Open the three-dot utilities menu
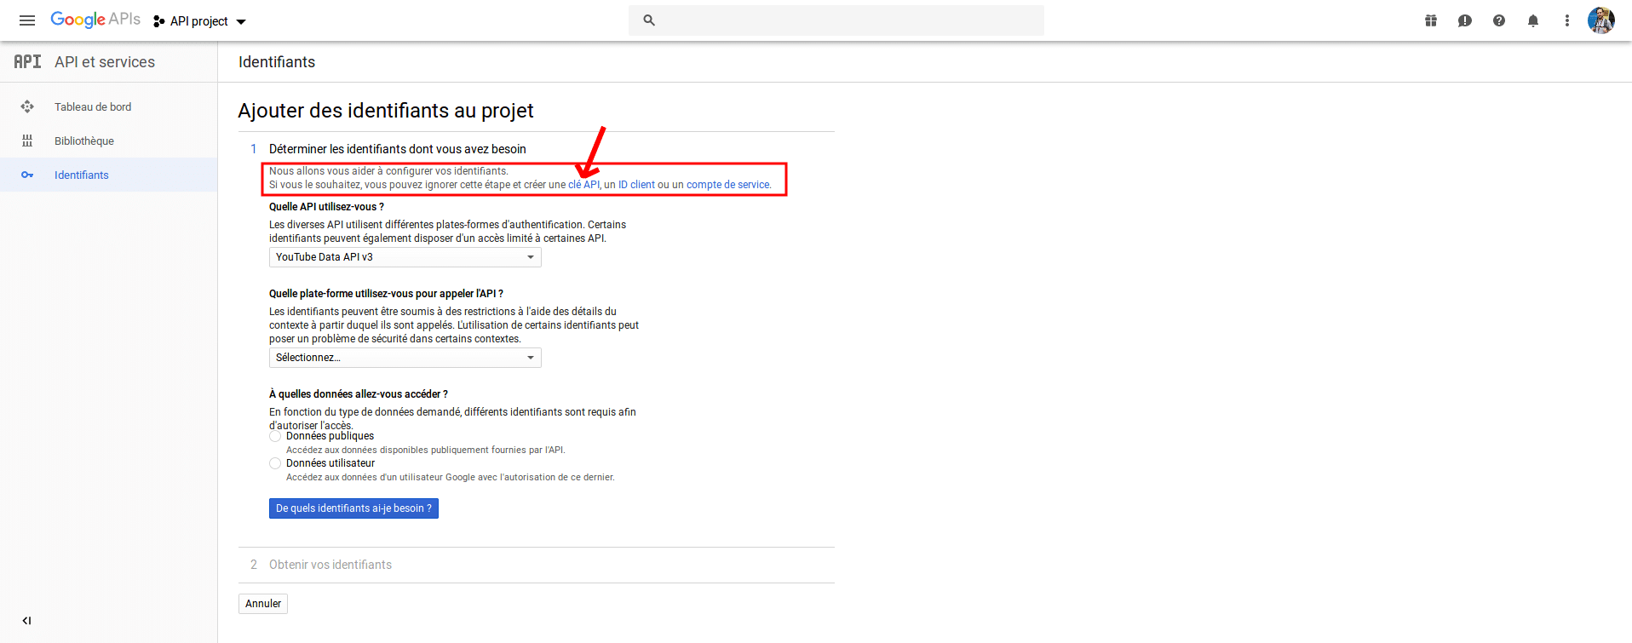Screen dimensions: 1632x643 (1567, 20)
